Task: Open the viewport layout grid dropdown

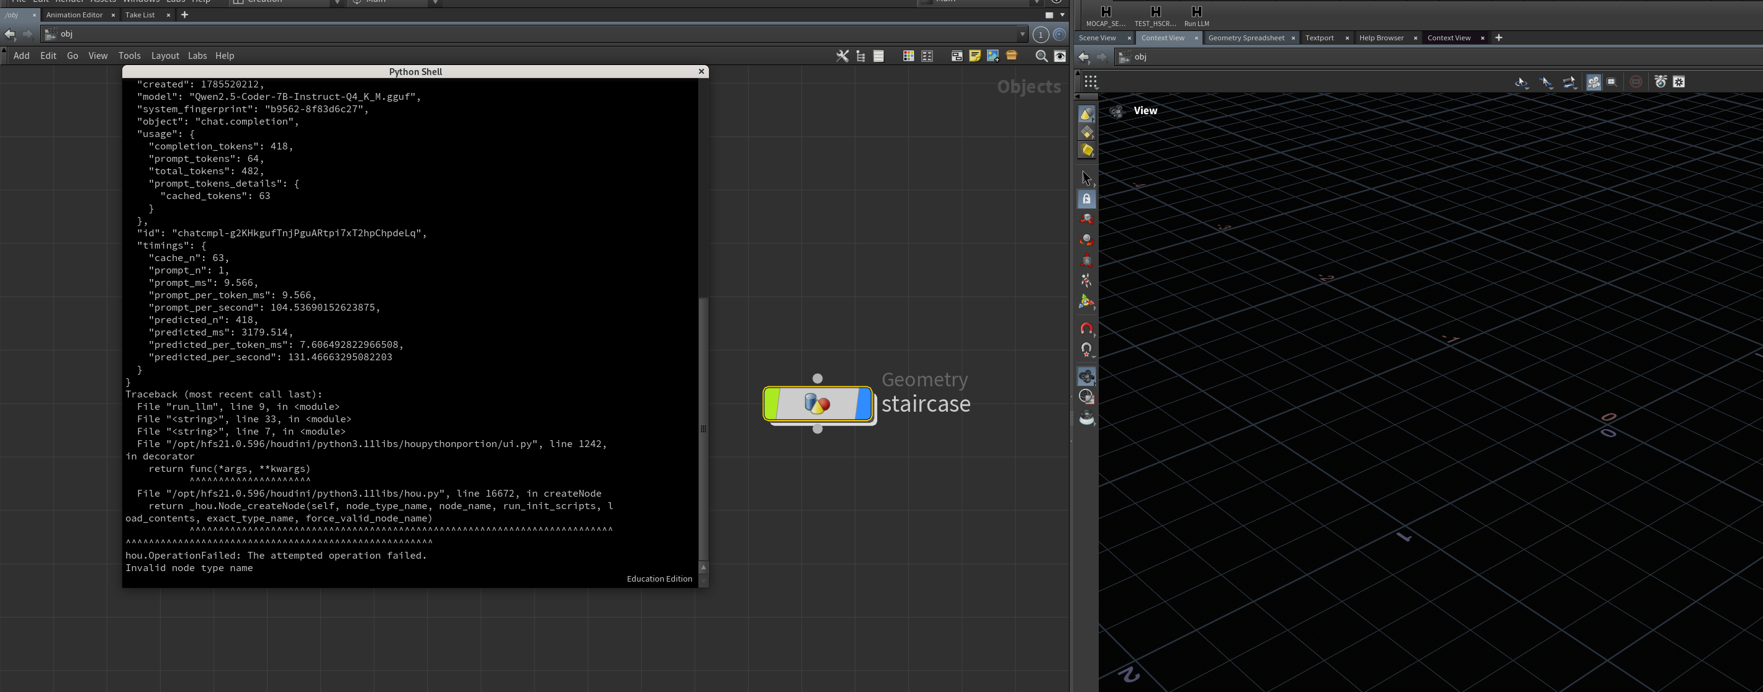Action: coord(1090,82)
